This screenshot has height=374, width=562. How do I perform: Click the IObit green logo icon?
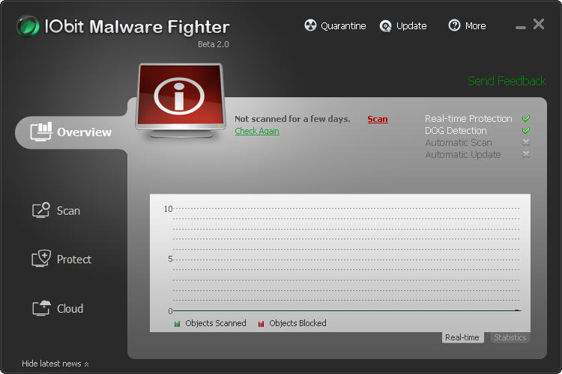tap(28, 27)
